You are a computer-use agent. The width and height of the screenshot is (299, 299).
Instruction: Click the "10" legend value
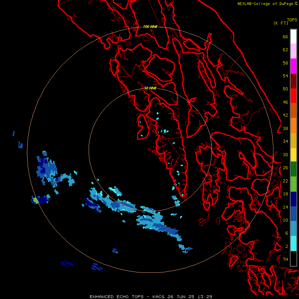(285, 220)
